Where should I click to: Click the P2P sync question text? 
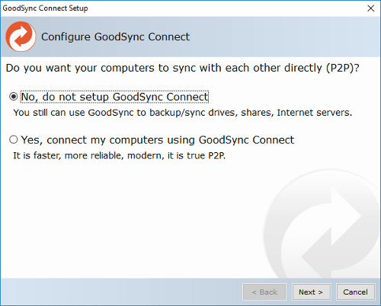click(183, 68)
